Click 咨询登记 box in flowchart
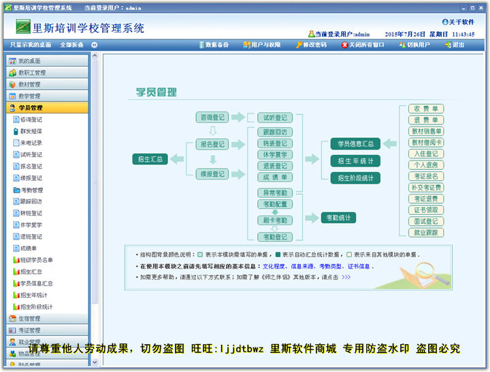This screenshot has height=372, width=490. (212, 118)
